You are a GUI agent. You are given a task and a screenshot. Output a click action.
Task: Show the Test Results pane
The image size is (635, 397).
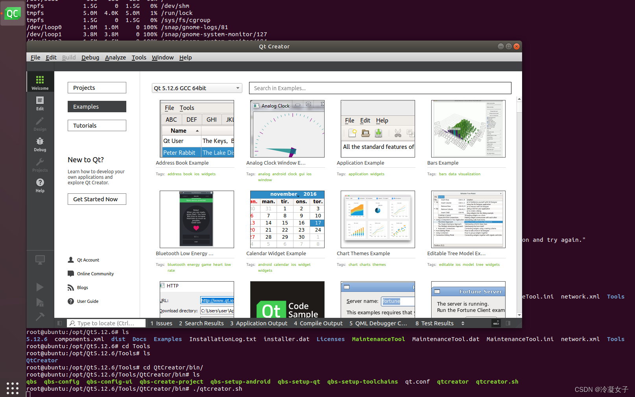tap(434, 323)
